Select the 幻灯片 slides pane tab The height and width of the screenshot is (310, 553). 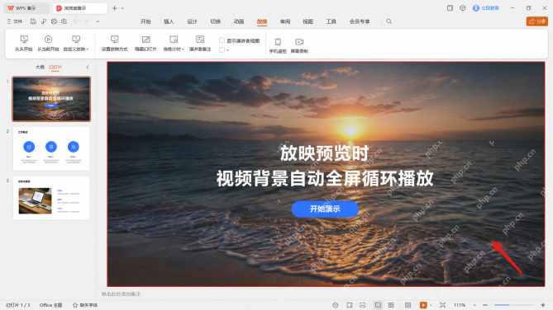[55, 67]
